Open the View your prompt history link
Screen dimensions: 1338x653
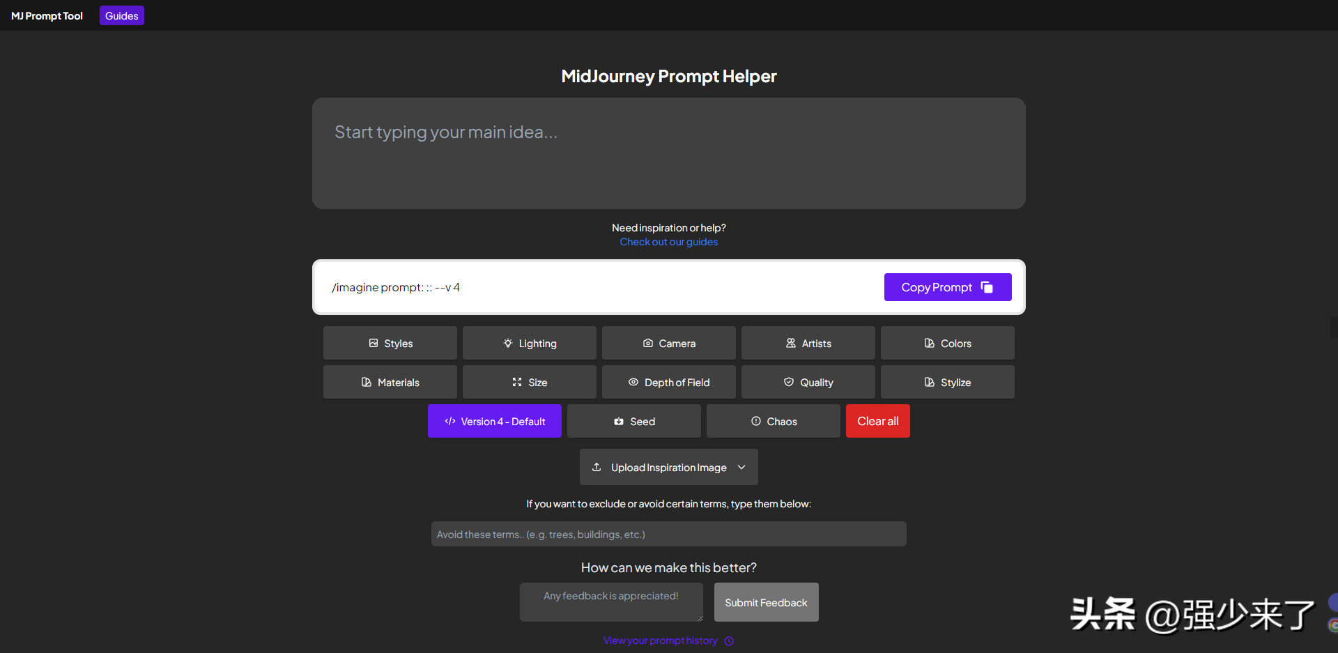[661, 640]
